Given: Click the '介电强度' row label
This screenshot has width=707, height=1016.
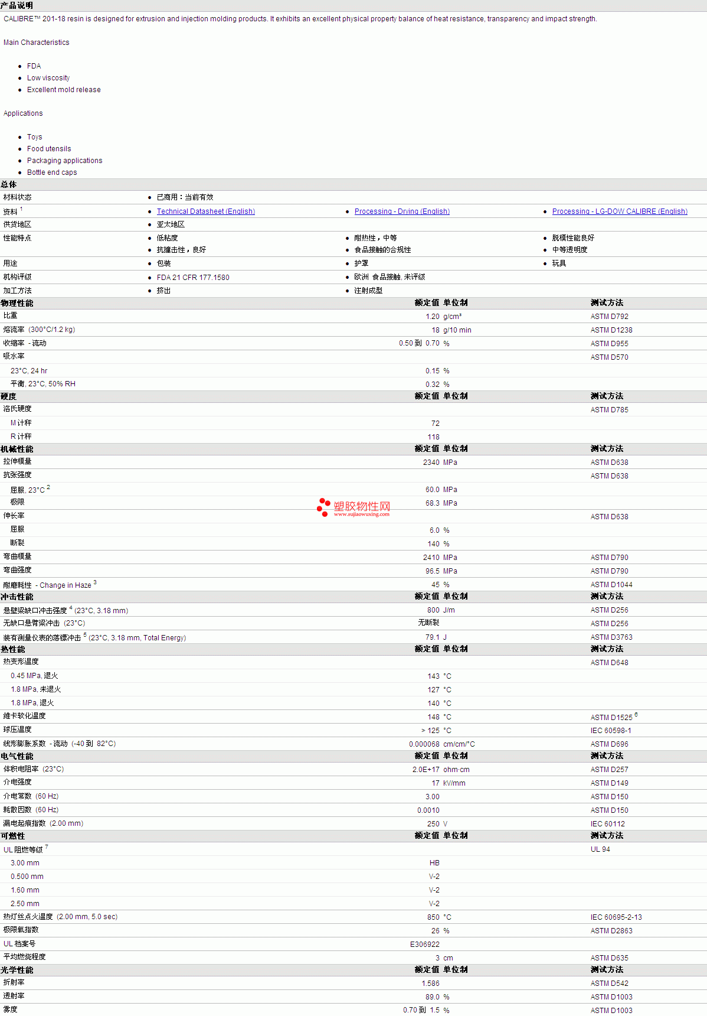Looking at the screenshot, I should click(17, 783).
